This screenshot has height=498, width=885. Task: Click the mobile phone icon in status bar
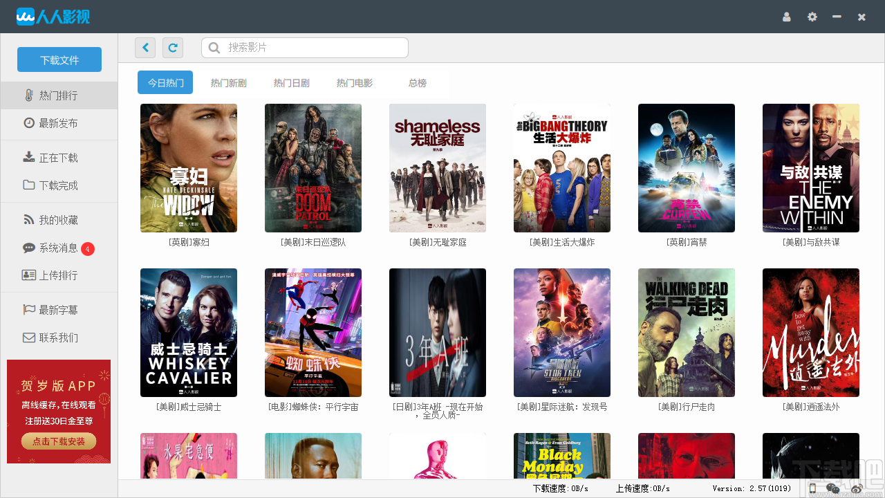click(x=812, y=489)
